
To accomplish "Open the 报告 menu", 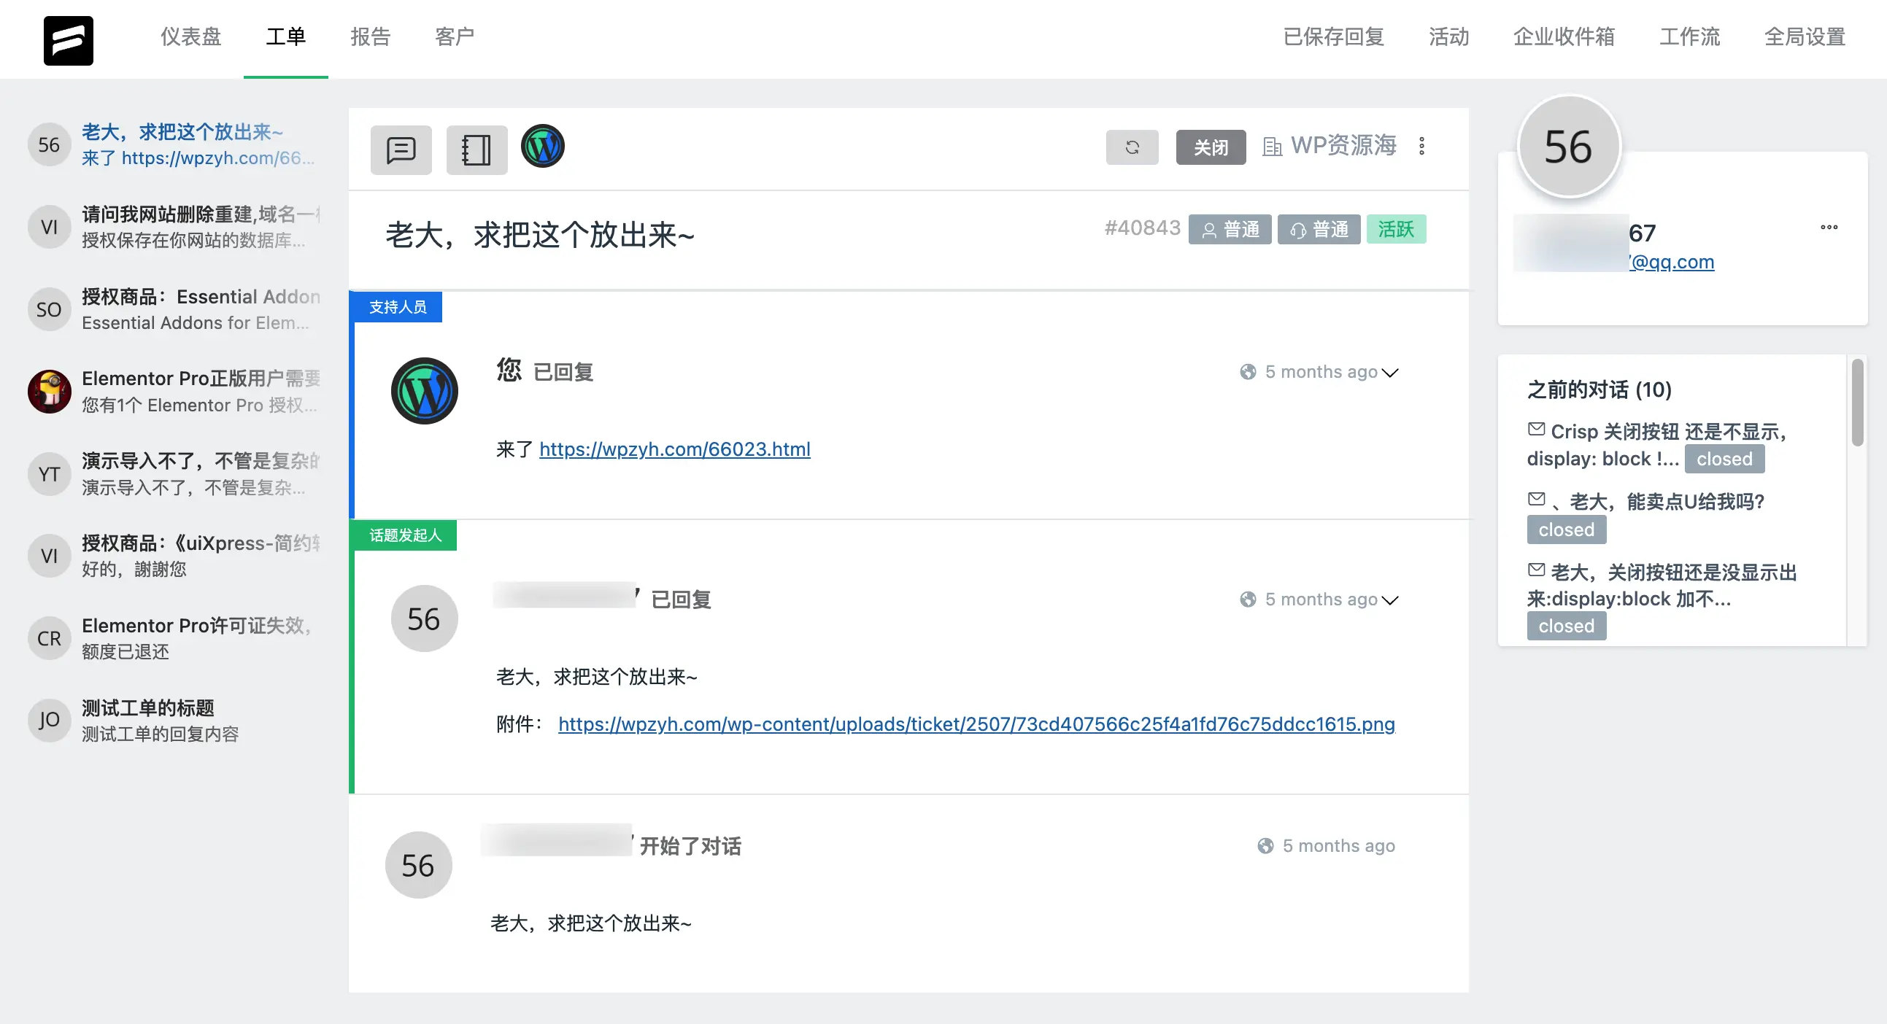I will click(370, 36).
